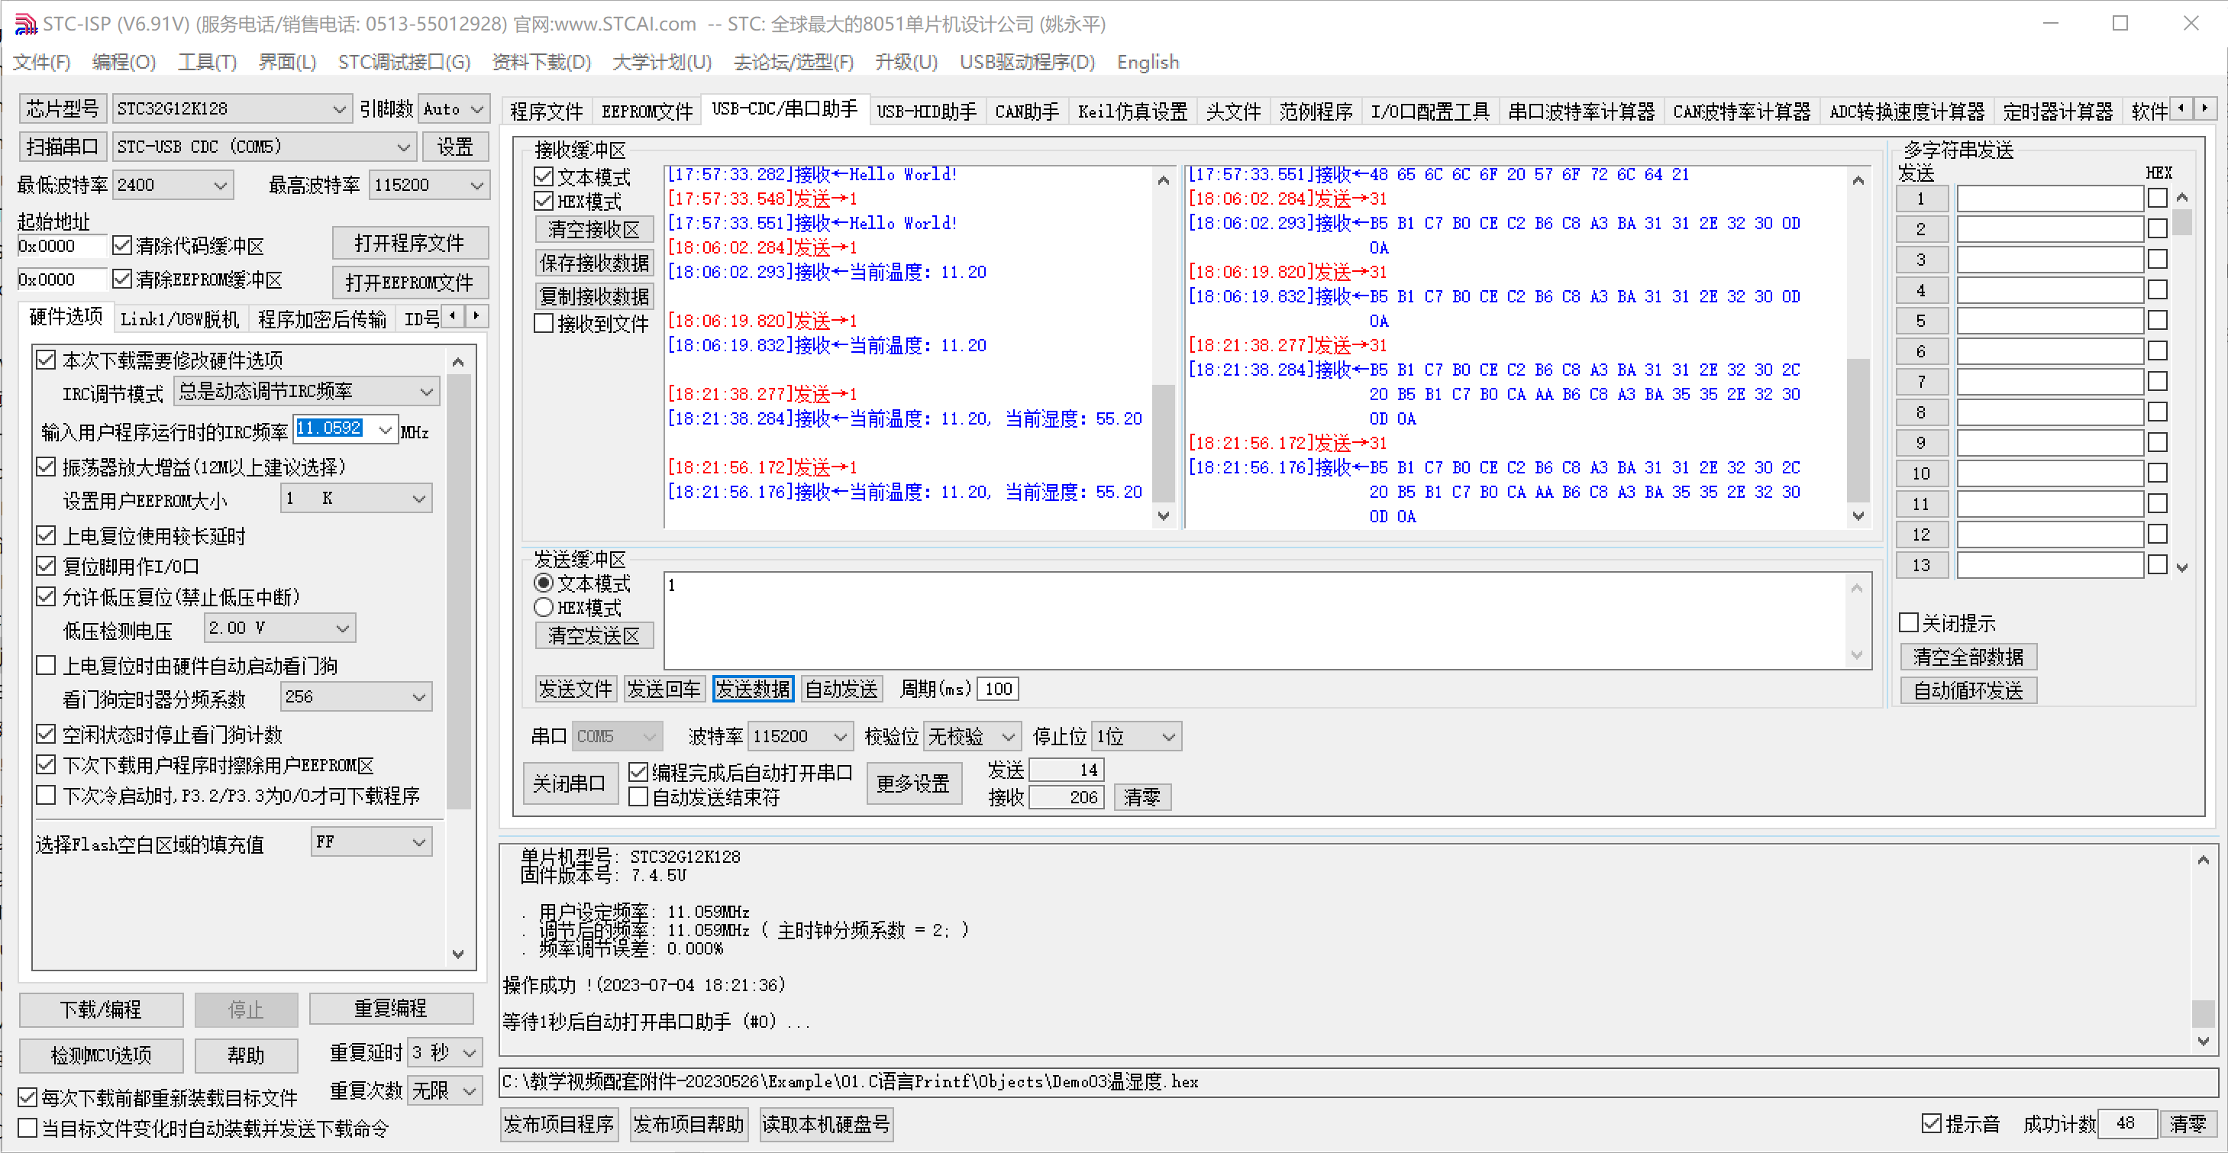Expand the serial helper 波特率 115200 dropdown
The image size is (2228, 1153).
[x=800, y=737]
